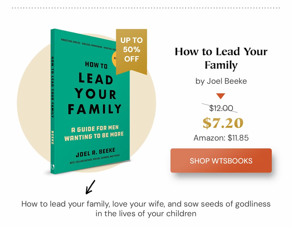Click the hand-drawn black arrow below the book
The image size is (292, 227).
tap(90, 187)
